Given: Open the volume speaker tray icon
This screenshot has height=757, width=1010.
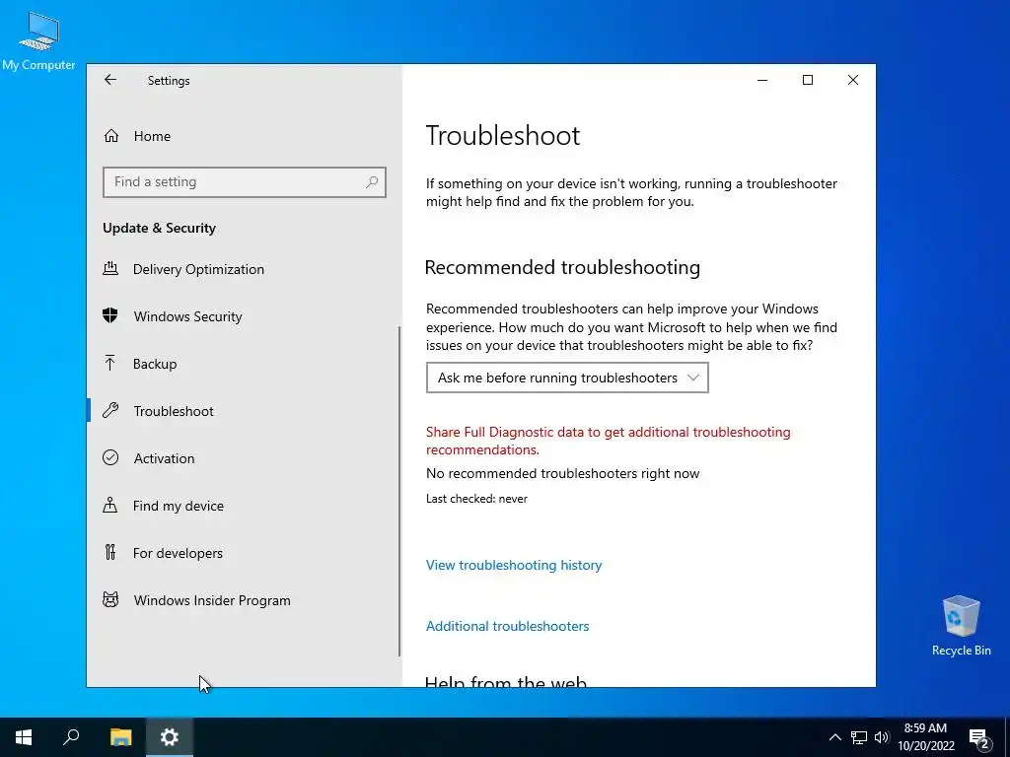Looking at the screenshot, I should coord(882,737).
